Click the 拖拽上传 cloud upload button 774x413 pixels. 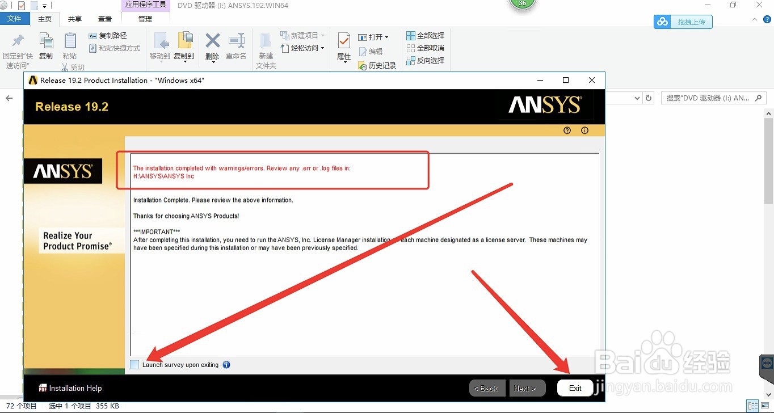pyautogui.click(x=683, y=22)
